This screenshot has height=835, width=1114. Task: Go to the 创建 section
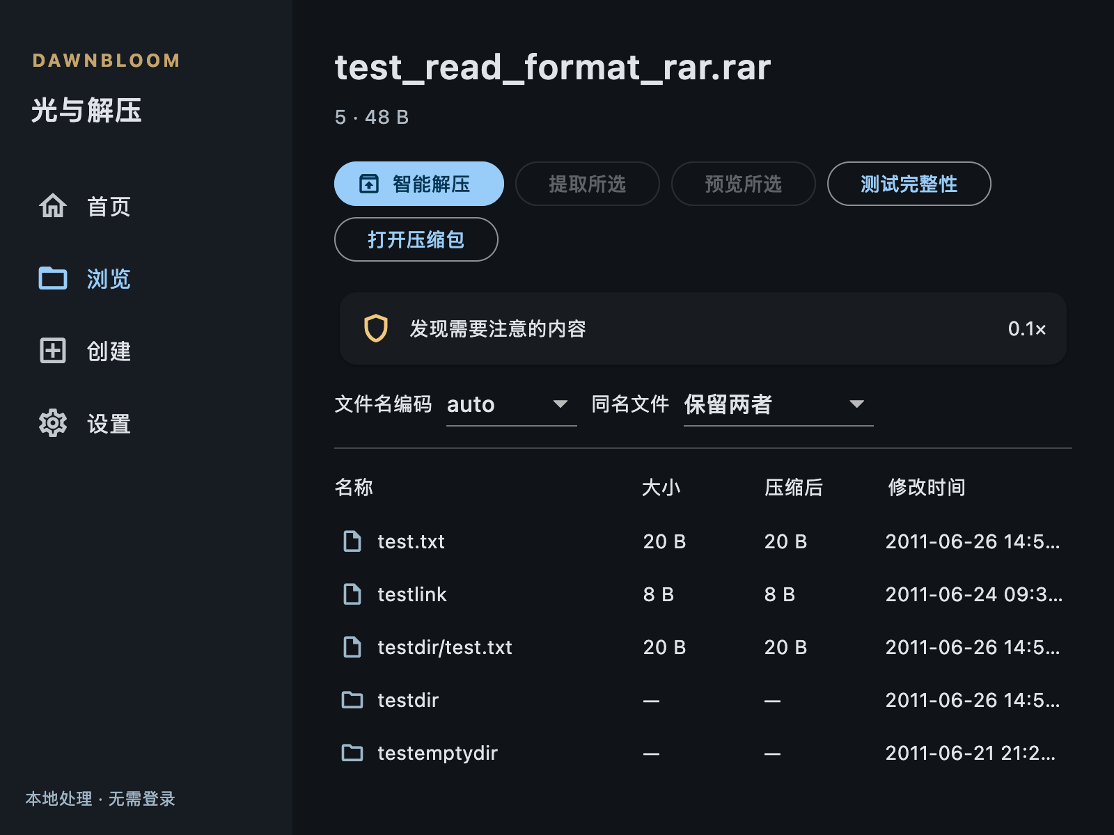click(x=146, y=351)
